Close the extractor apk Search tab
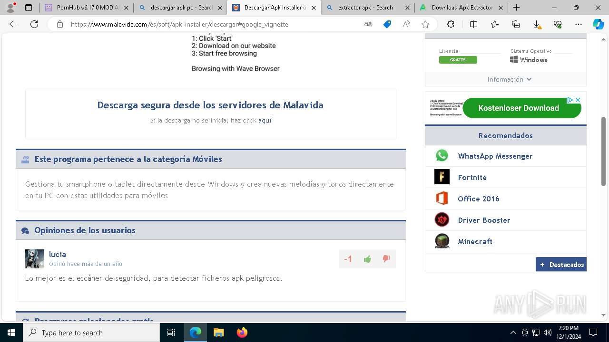This screenshot has height=342, width=609. [x=407, y=8]
